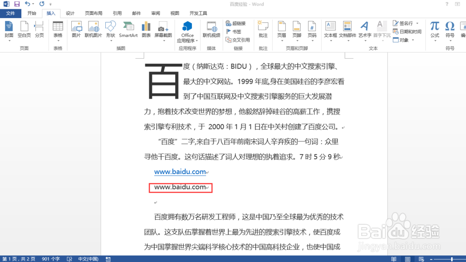Switch to the 引用 (References) tab

point(117,13)
